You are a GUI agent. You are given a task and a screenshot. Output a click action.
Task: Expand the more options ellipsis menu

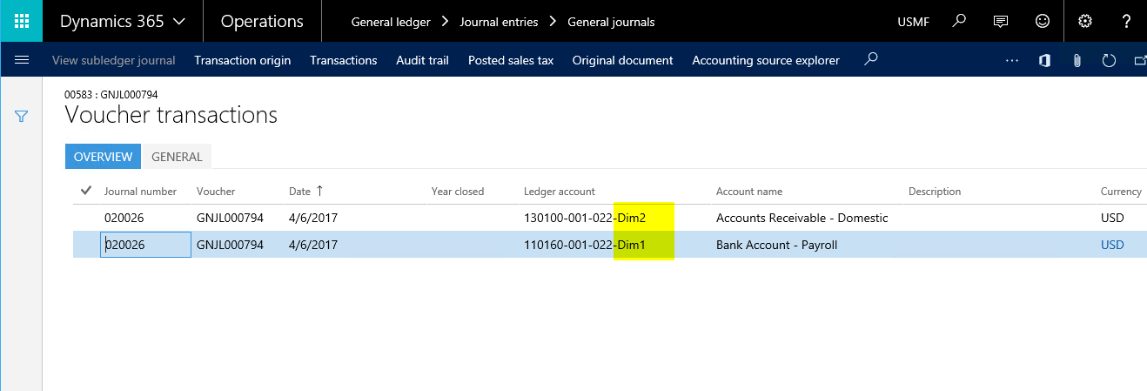[x=1011, y=60]
